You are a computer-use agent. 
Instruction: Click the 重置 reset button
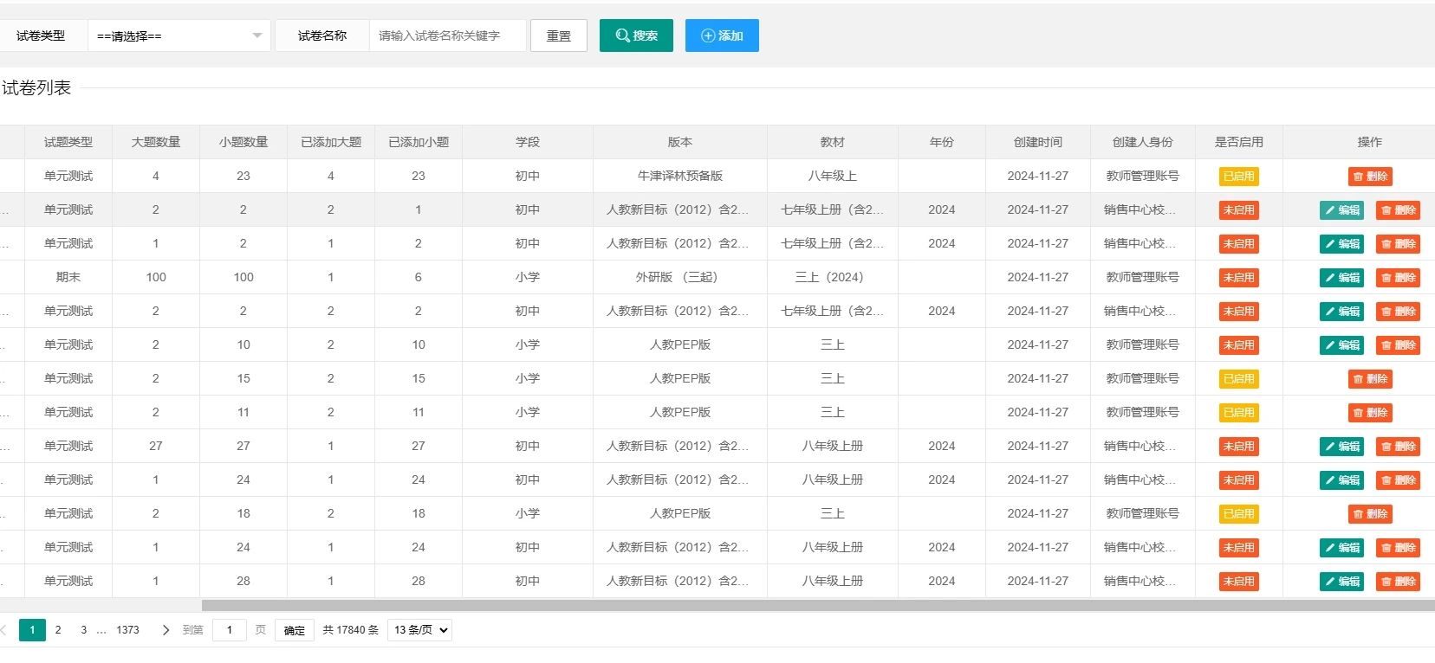(559, 35)
